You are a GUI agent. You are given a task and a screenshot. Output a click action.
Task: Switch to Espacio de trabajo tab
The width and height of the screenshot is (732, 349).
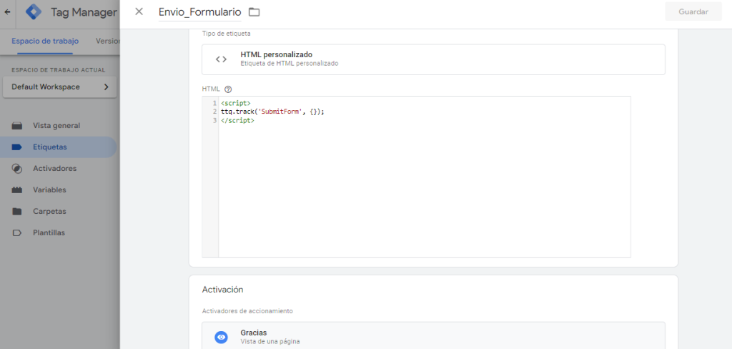[x=45, y=41]
